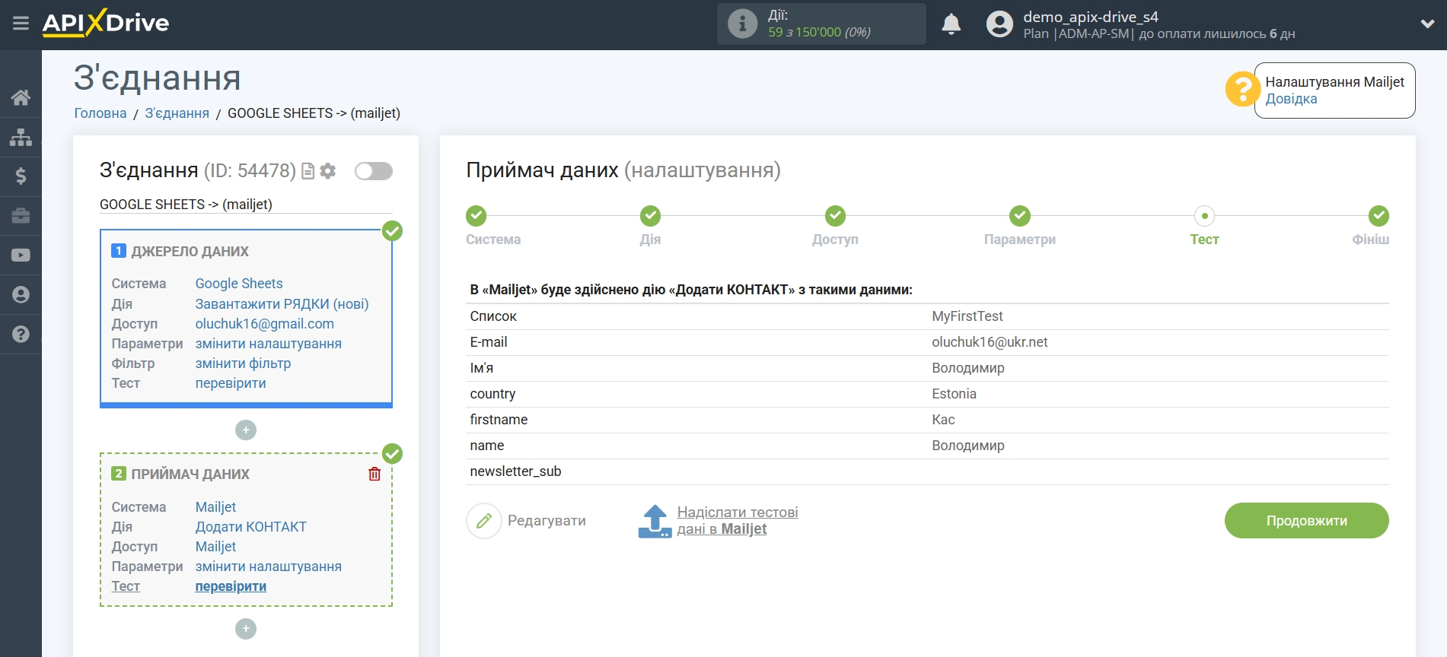Click Надіслати тестові дані в Mailjet
The width and height of the screenshot is (1447, 657).
tap(737, 521)
